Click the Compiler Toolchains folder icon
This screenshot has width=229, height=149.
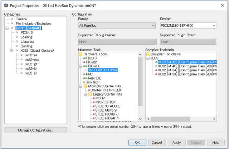pos(148,54)
